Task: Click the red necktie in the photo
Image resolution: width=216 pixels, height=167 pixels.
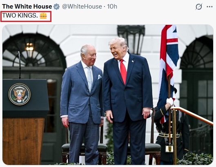Action: (x=123, y=71)
